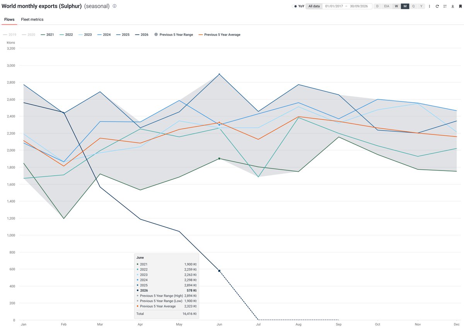Viewport: 464px width, 328px height.
Task: Switch to the Flows tab
Action: click(x=9, y=19)
